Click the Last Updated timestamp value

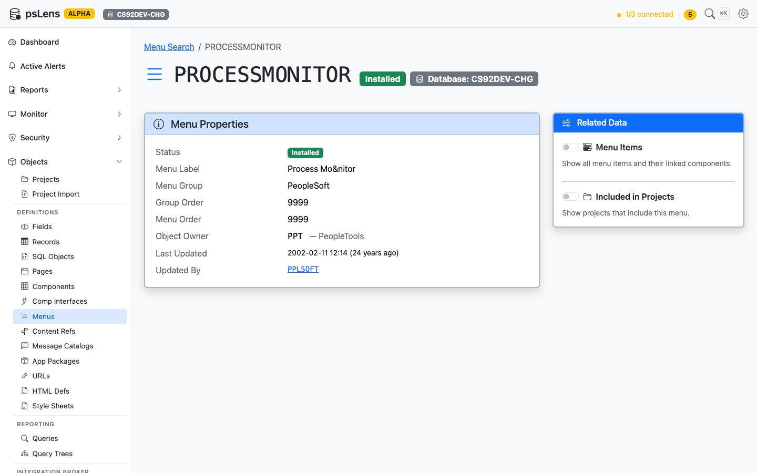(x=343, y=253)
